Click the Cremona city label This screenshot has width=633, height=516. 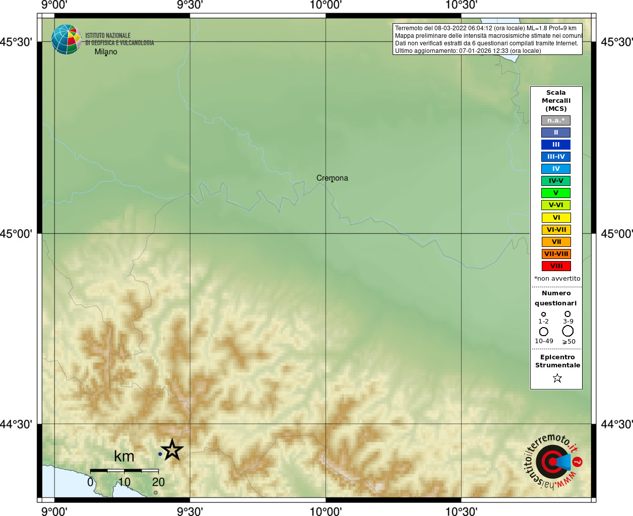tap(332, 178)
